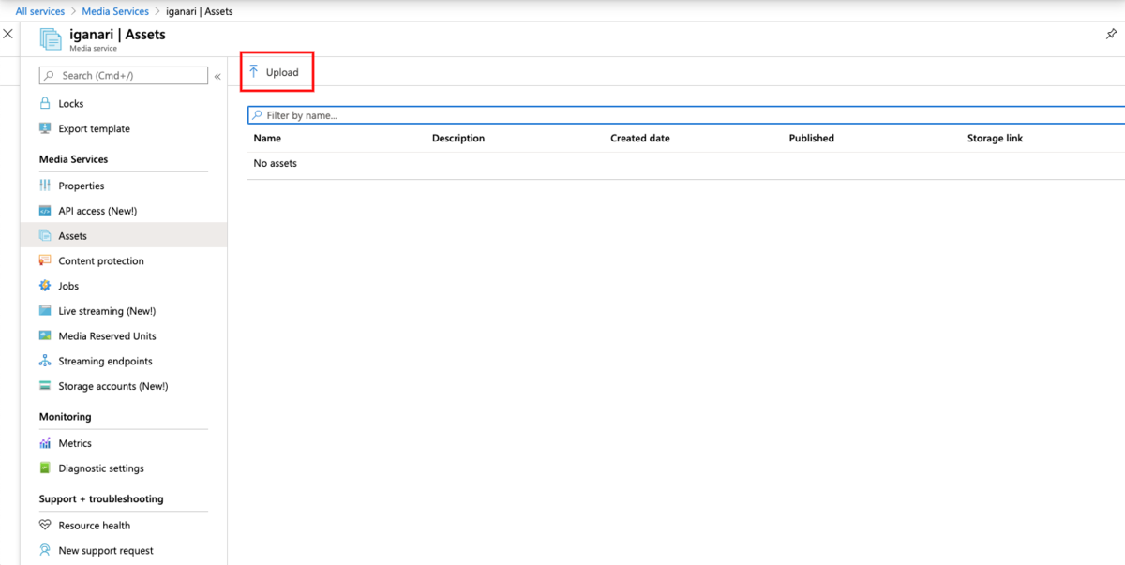Pin the blade with the pin icon
This screenshot has width=1125, height=565.
[1112, 35]
